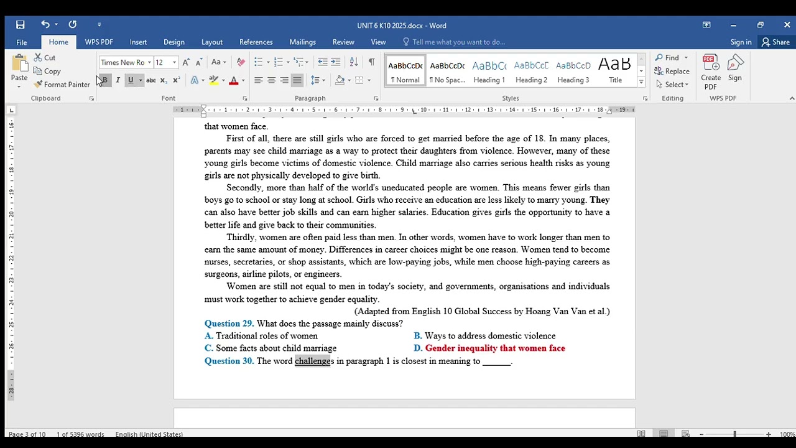The height and width of the screenshot is (448, 796).
Task: Align text to the left
Action: click(x=259, y=80)
